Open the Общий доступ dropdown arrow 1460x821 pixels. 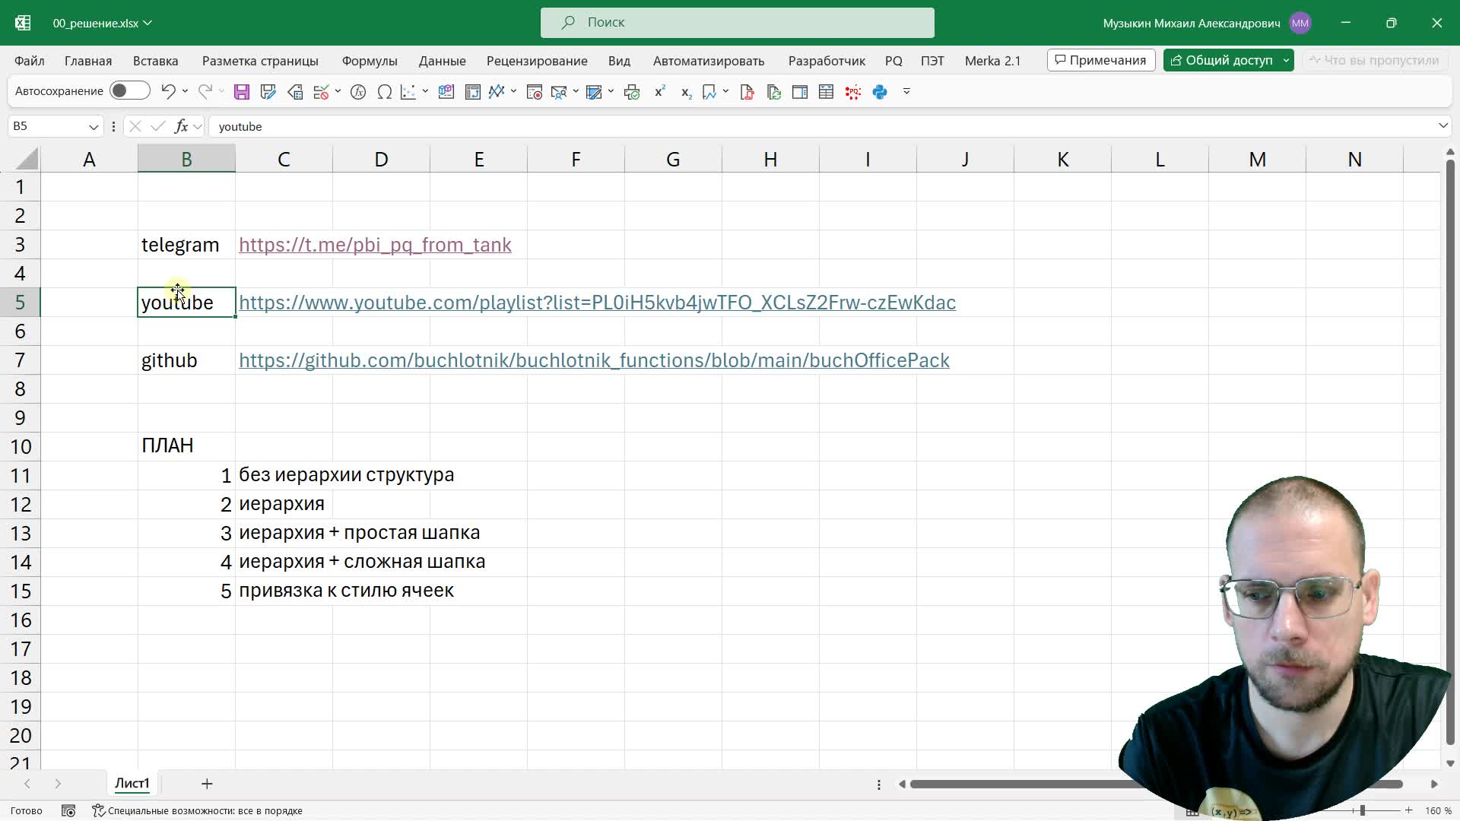click(x=1286, y=61)
